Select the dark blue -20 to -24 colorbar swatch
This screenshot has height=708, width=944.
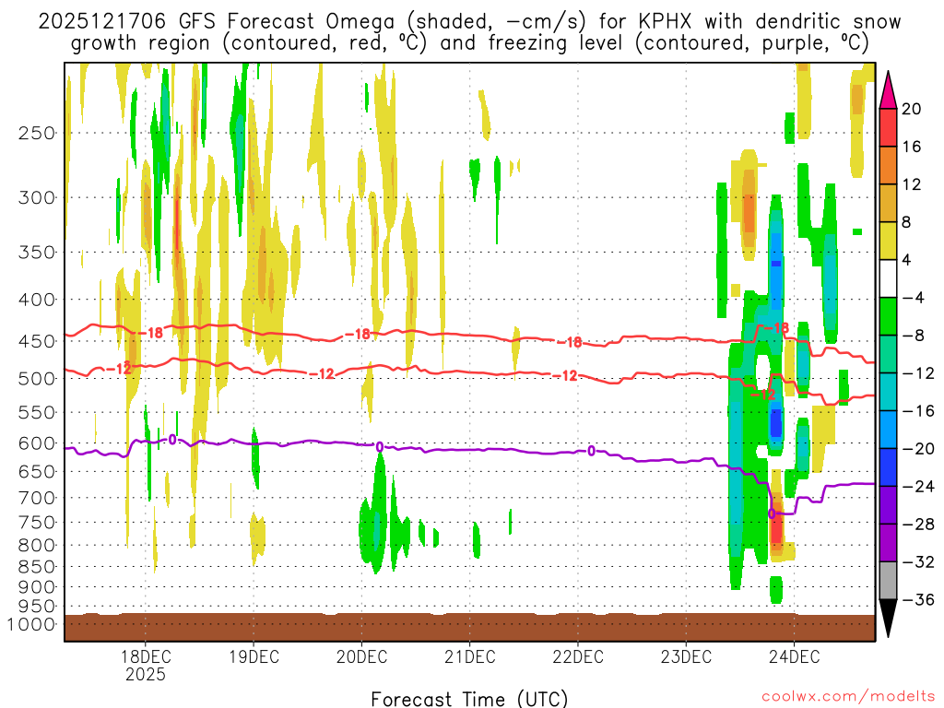point(888,467)
